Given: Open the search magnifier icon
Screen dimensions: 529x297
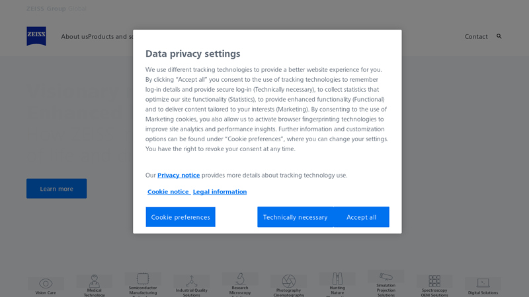Looking at the screenshot, I should point(499,36).
